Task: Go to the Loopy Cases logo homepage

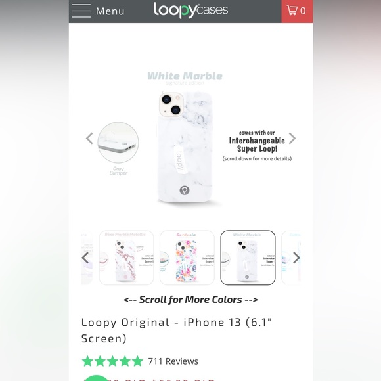Action: 190,11
